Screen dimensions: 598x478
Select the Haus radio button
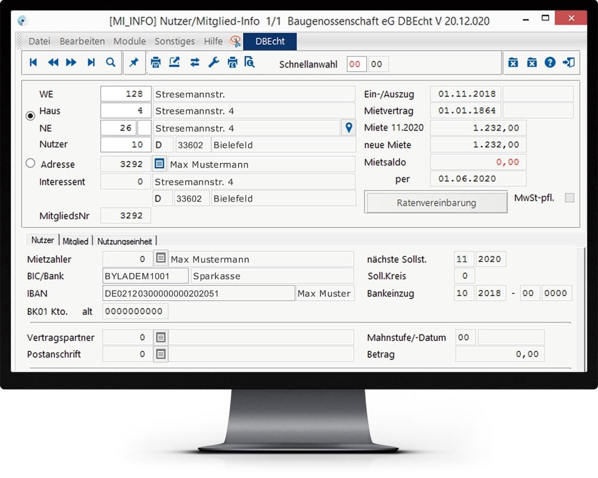tap(30, 116)
